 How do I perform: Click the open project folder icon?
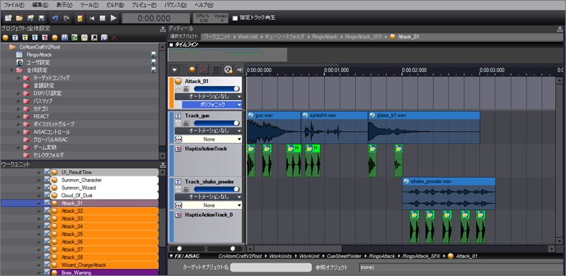(20, 18)
